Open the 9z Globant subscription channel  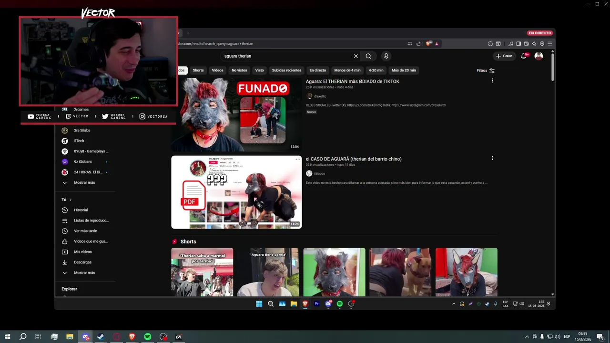pyautogui.click(x=85, y=162)
